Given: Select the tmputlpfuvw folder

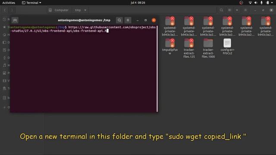Looking at the screenshot, I should coord(169,46).
